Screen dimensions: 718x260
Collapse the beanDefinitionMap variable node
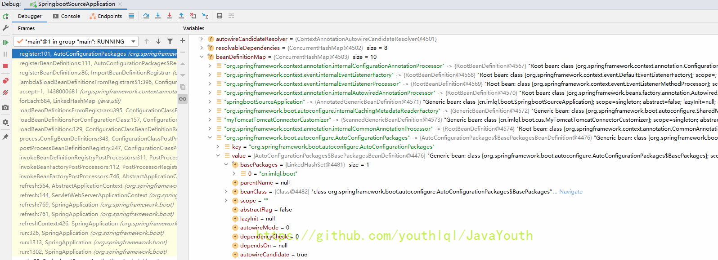[x=202, y=57]
